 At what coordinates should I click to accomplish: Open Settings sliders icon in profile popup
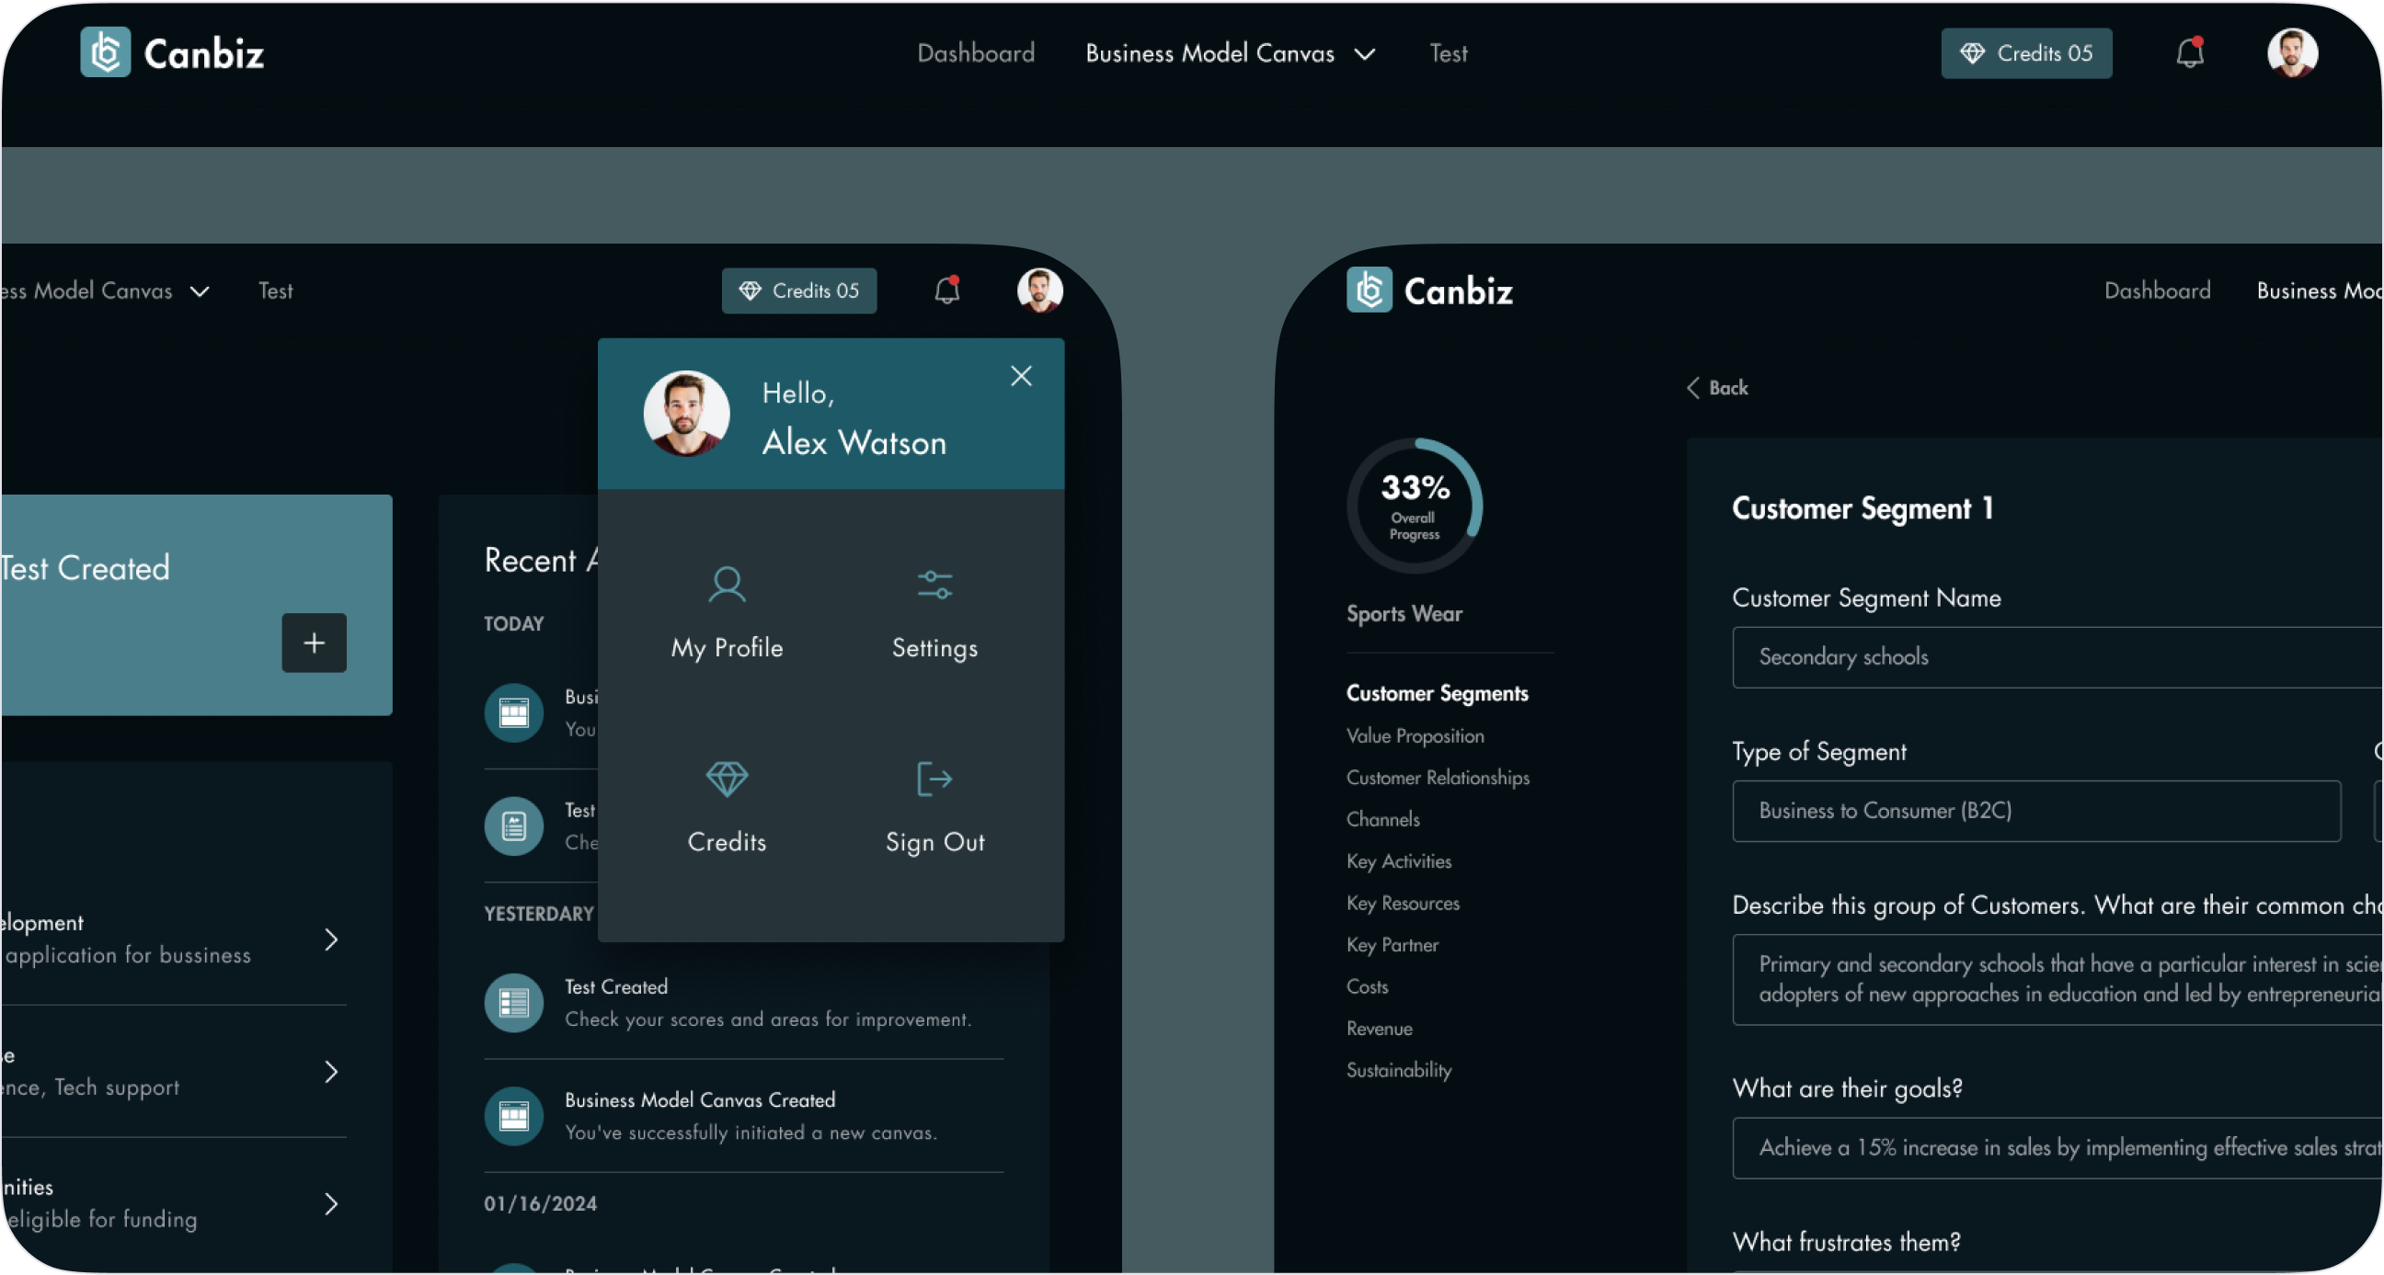(934, 585)
